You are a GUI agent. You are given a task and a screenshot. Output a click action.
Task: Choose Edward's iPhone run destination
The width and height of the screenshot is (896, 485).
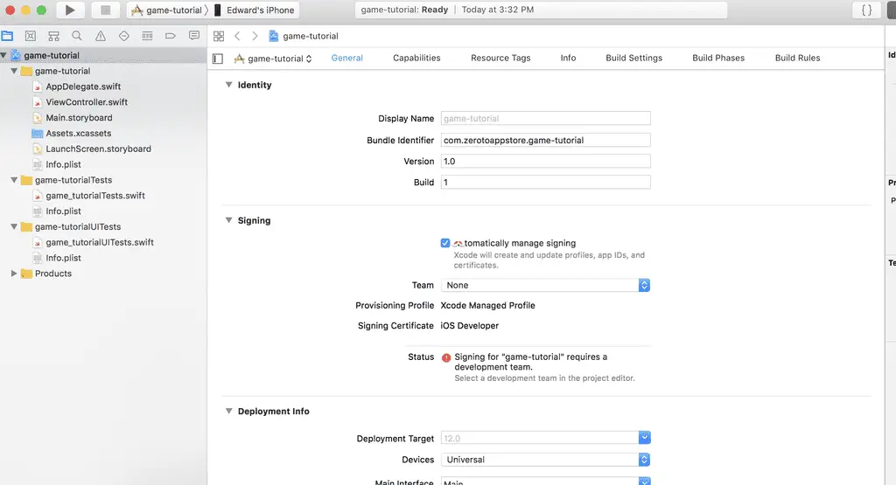[255, 10]
